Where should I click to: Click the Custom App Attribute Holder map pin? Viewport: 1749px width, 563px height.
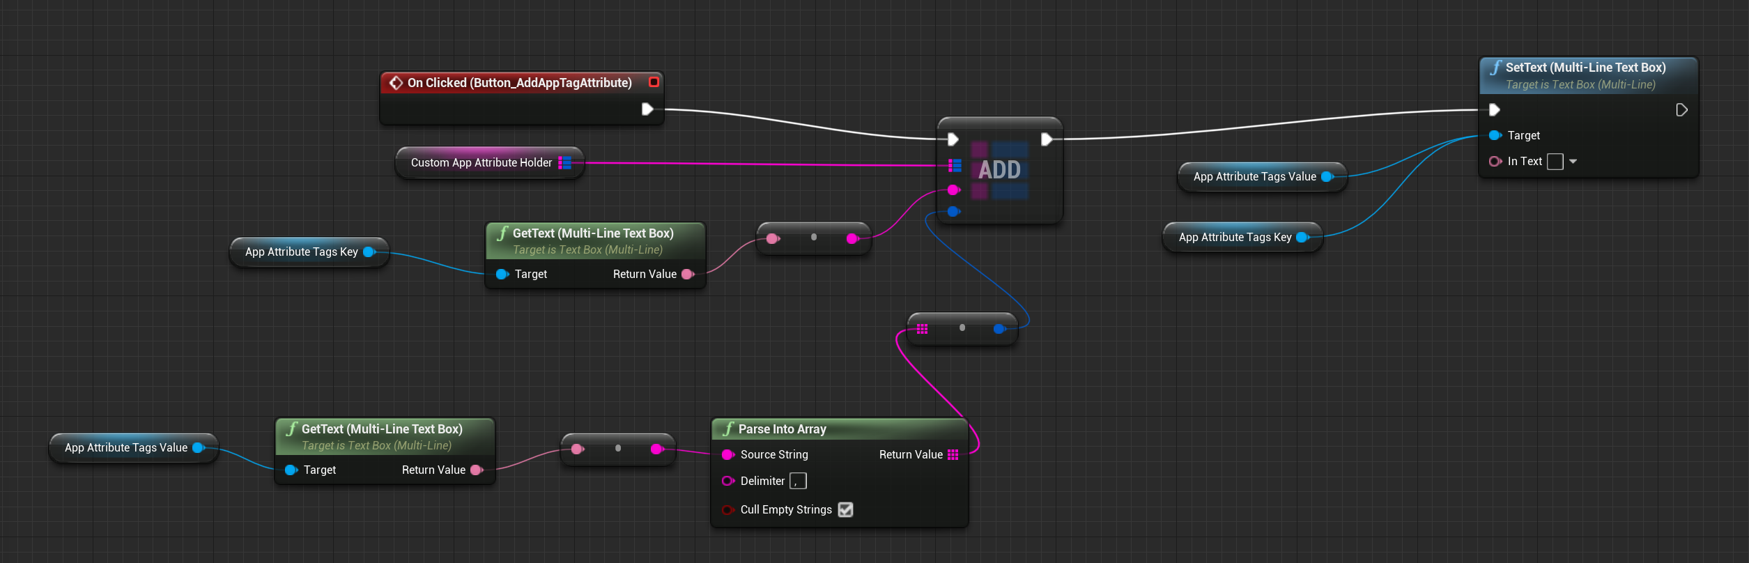[564, 162]
